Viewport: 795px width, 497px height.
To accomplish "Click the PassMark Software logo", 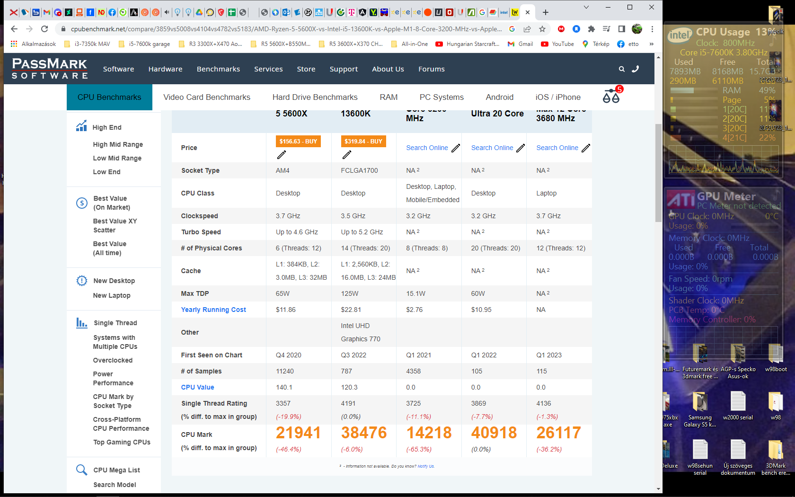I will point(50,69).
